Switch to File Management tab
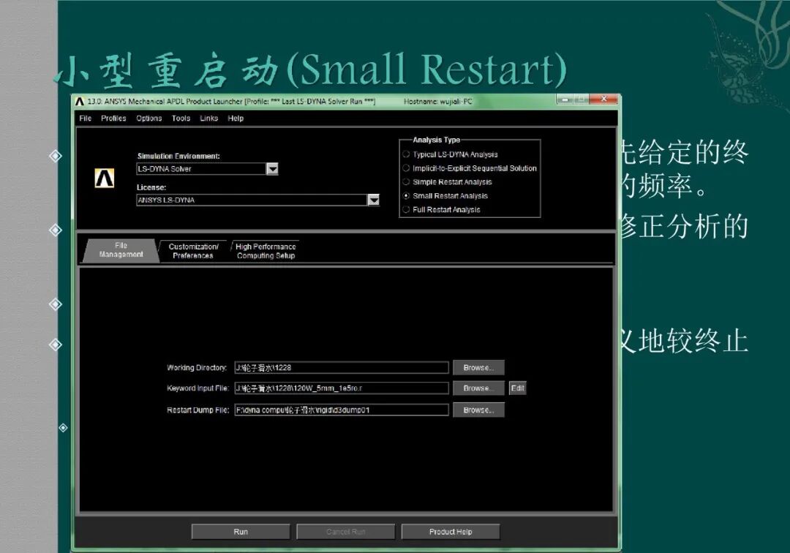The width and height of the screenshot is (790, 553). (x=121, y=250)
